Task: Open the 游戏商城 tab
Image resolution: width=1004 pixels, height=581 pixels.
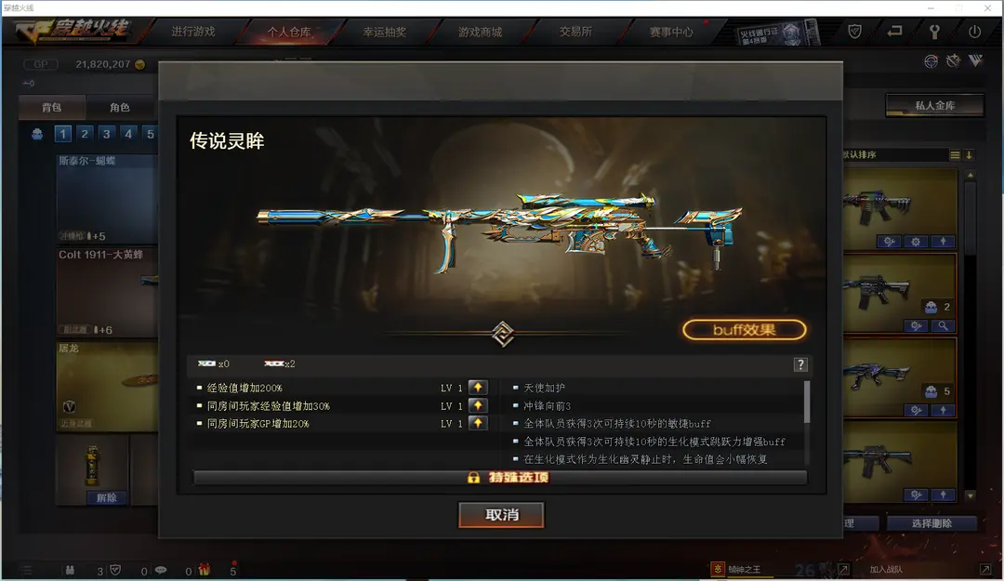Action: point(481,32)
